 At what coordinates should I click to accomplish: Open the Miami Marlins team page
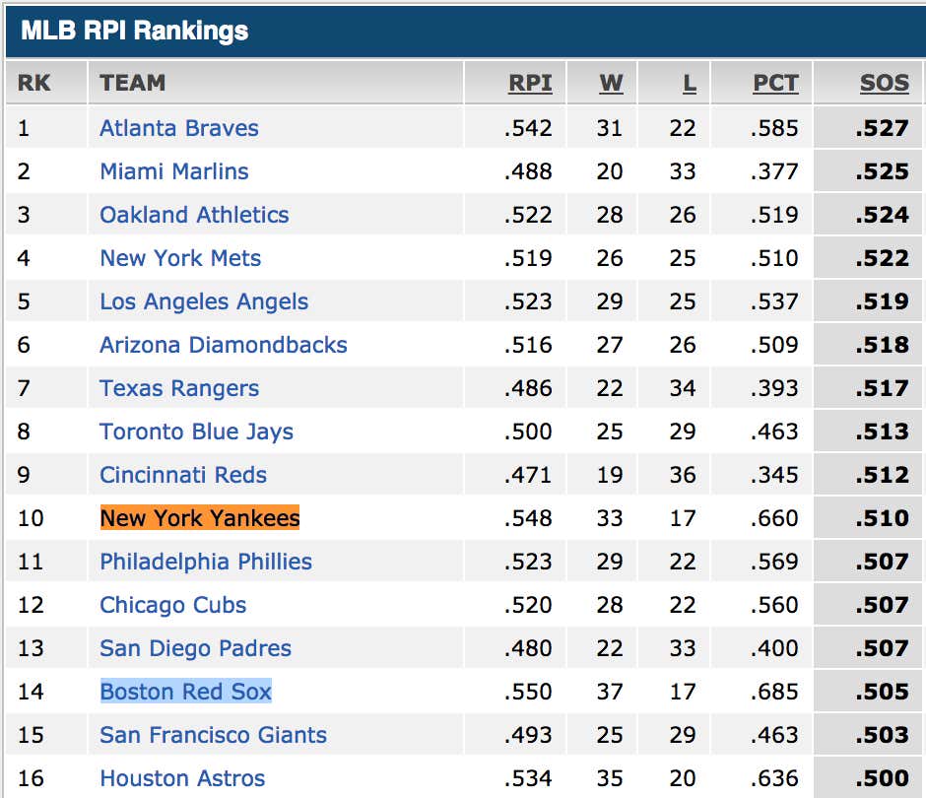click(174, 171)
